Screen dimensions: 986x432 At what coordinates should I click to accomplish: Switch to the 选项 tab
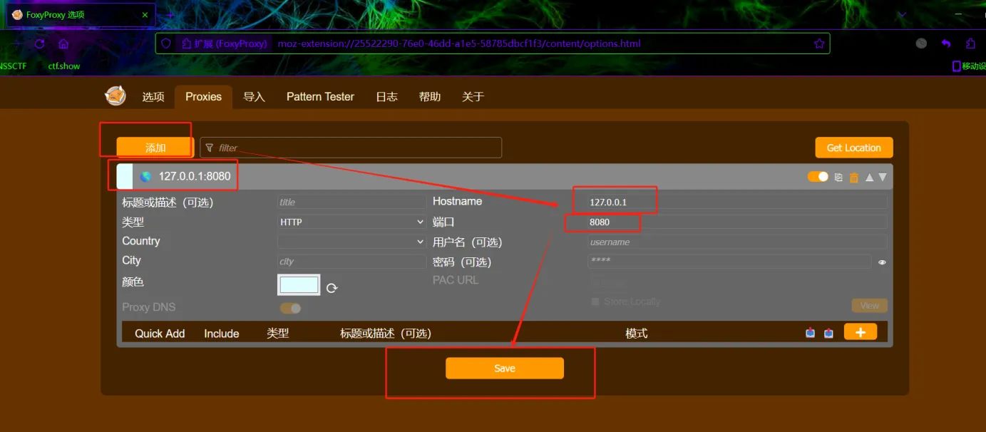point(153,97)
